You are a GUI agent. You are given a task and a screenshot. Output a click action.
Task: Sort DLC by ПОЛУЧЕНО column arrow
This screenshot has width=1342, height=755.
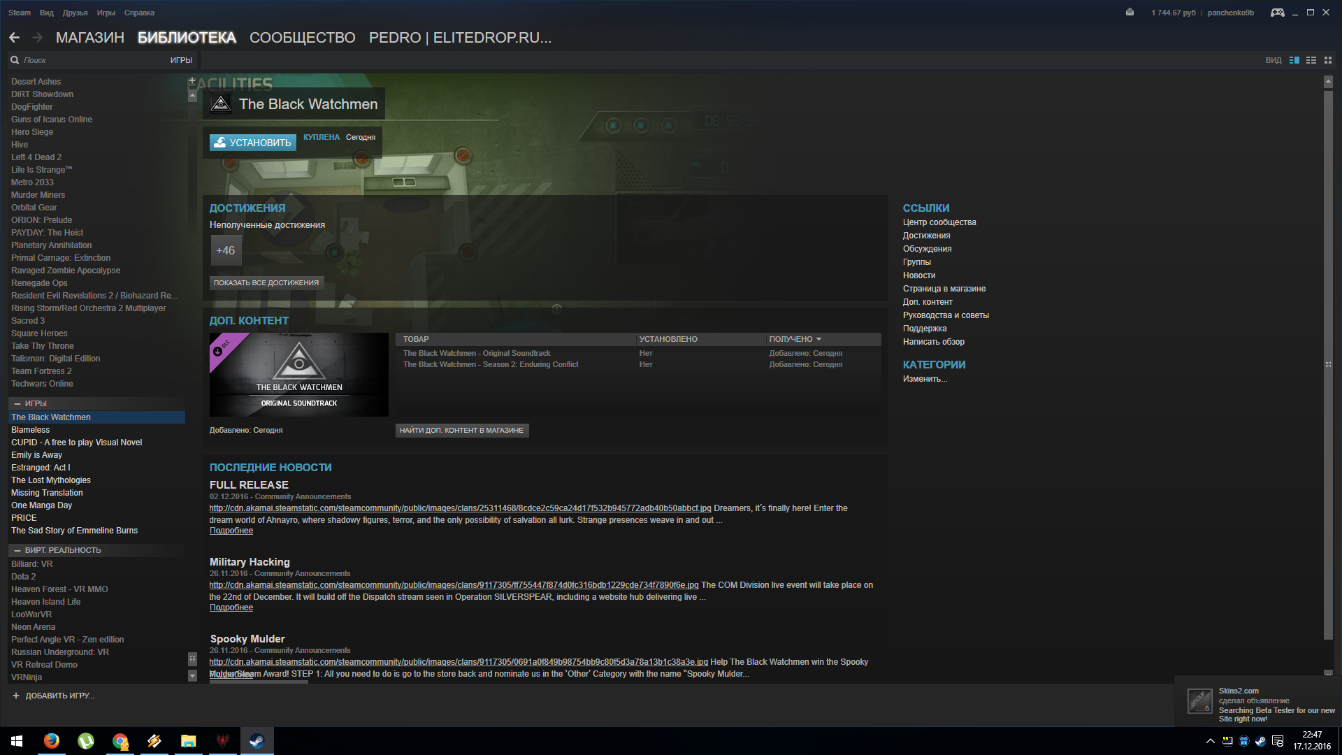(x=818, y=339)
